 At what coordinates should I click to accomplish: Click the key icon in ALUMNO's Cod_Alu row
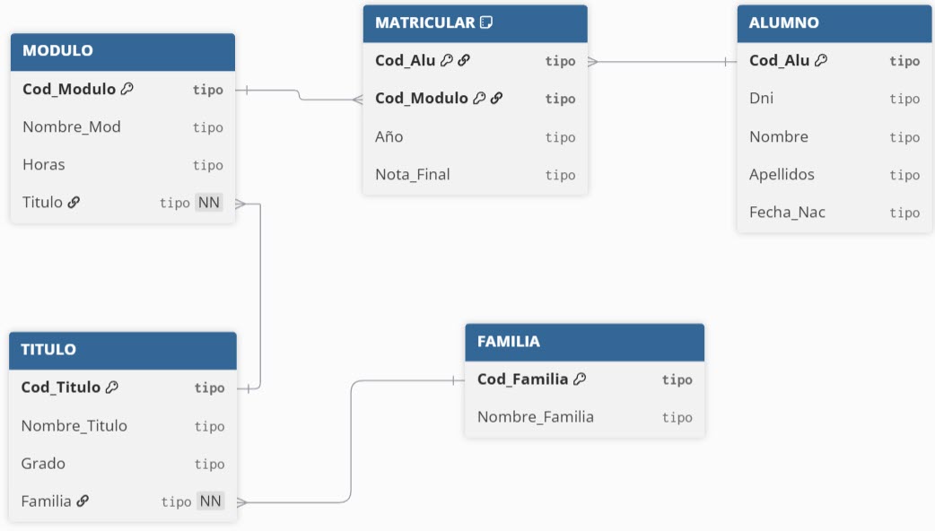point(821,61)
